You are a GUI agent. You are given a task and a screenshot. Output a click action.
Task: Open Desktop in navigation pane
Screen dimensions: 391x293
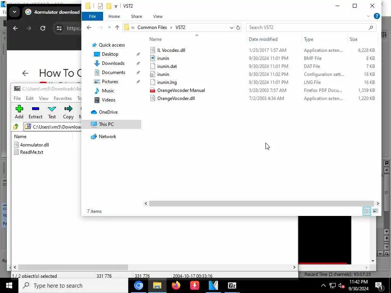tap(110, 54)
